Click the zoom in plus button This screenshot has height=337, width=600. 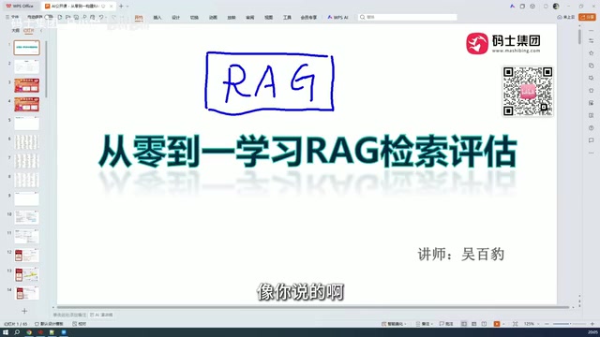[592, 324]
